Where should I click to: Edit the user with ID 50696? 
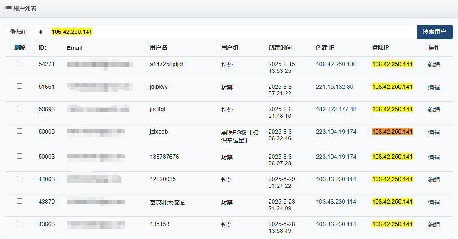pos(434,110)
